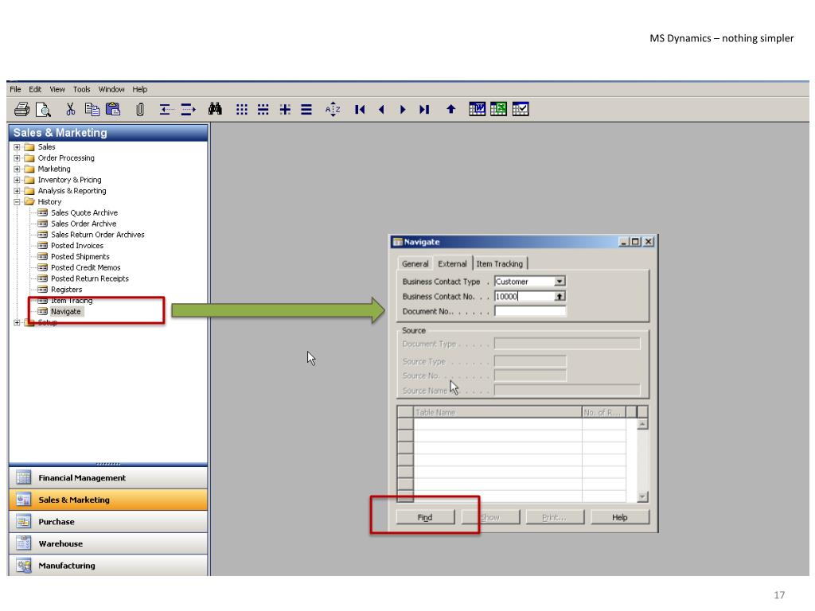Screen dimensions: 815x611
Task: Open Posted Invoices
Action: (77, 245)
